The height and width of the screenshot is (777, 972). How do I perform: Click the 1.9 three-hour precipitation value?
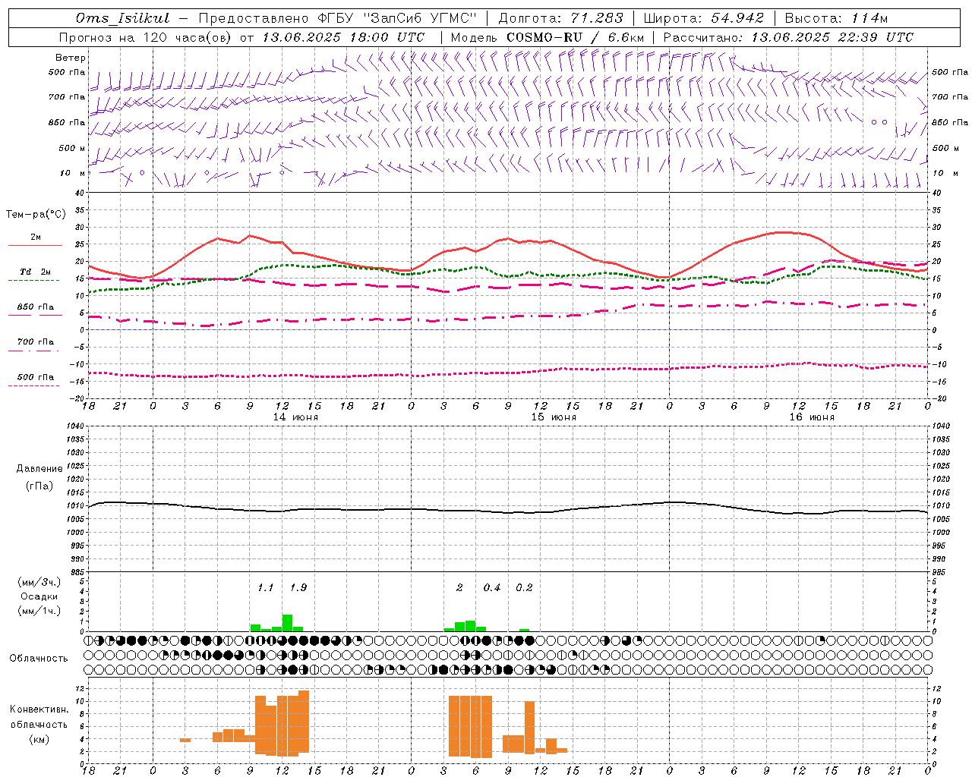[298, 587]
